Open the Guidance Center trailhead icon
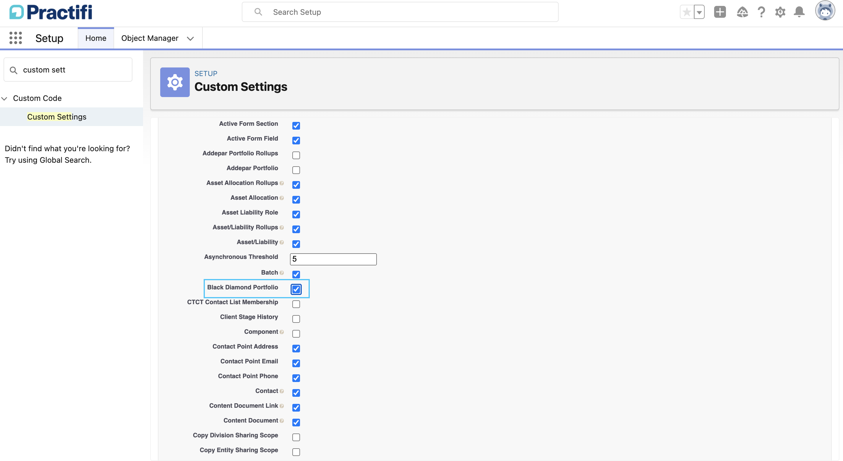This screenshot has height=461, width=843. 742,12
